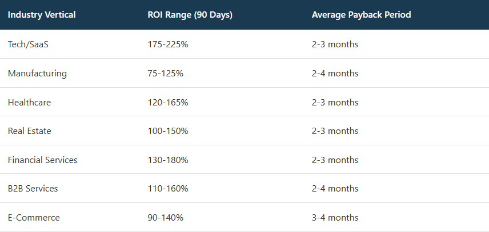
Task: Click the Average Payback Period header
Action: (361, 14)
